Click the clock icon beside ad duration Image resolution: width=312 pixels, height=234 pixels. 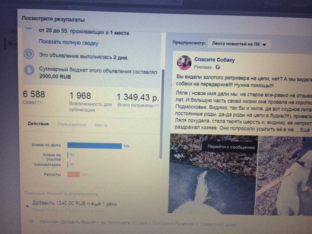click(x=29, y=54)
